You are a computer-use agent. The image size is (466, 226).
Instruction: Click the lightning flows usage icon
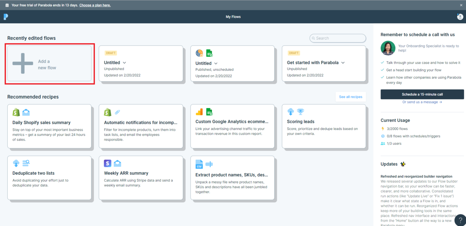pyautogui.click(x=383, y=129)
